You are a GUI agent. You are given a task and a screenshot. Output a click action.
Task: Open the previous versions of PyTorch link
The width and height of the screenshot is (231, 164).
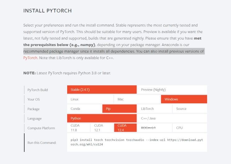click(30, 58)
